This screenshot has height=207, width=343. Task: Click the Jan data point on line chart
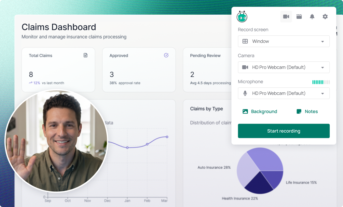coord(127,148)
